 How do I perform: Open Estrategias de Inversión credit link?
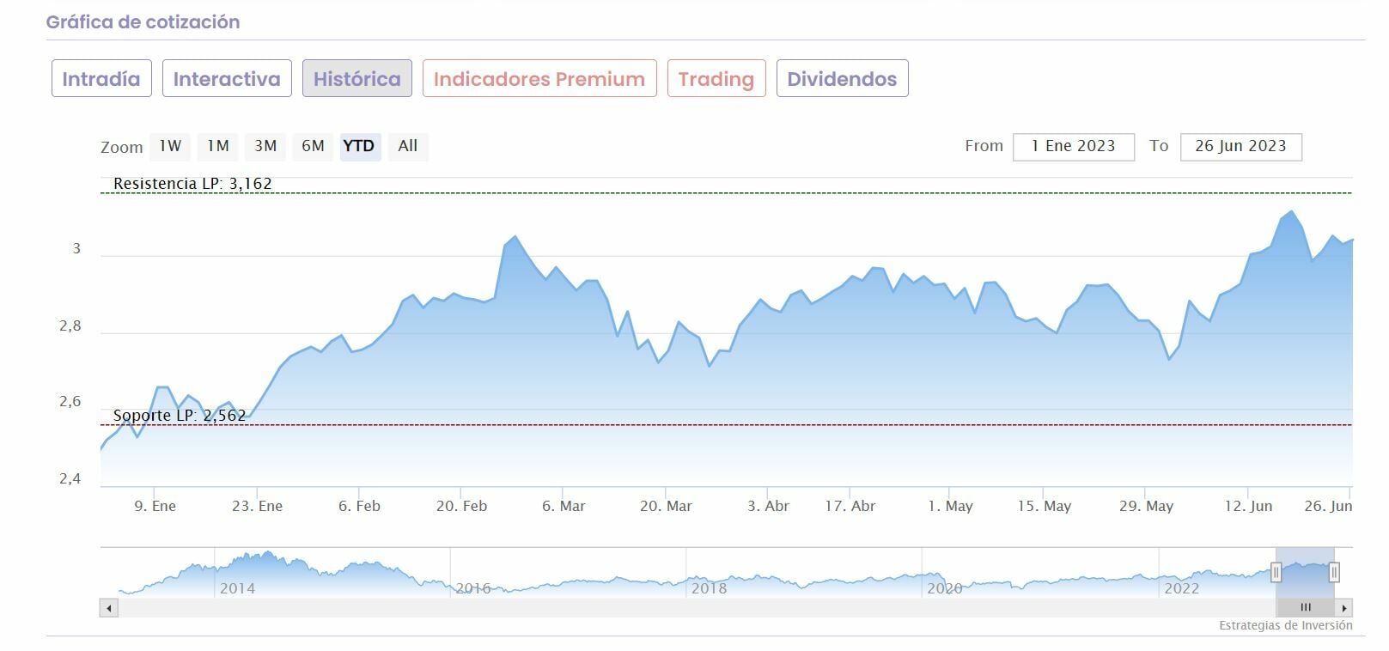click(x=1285, y=626)
